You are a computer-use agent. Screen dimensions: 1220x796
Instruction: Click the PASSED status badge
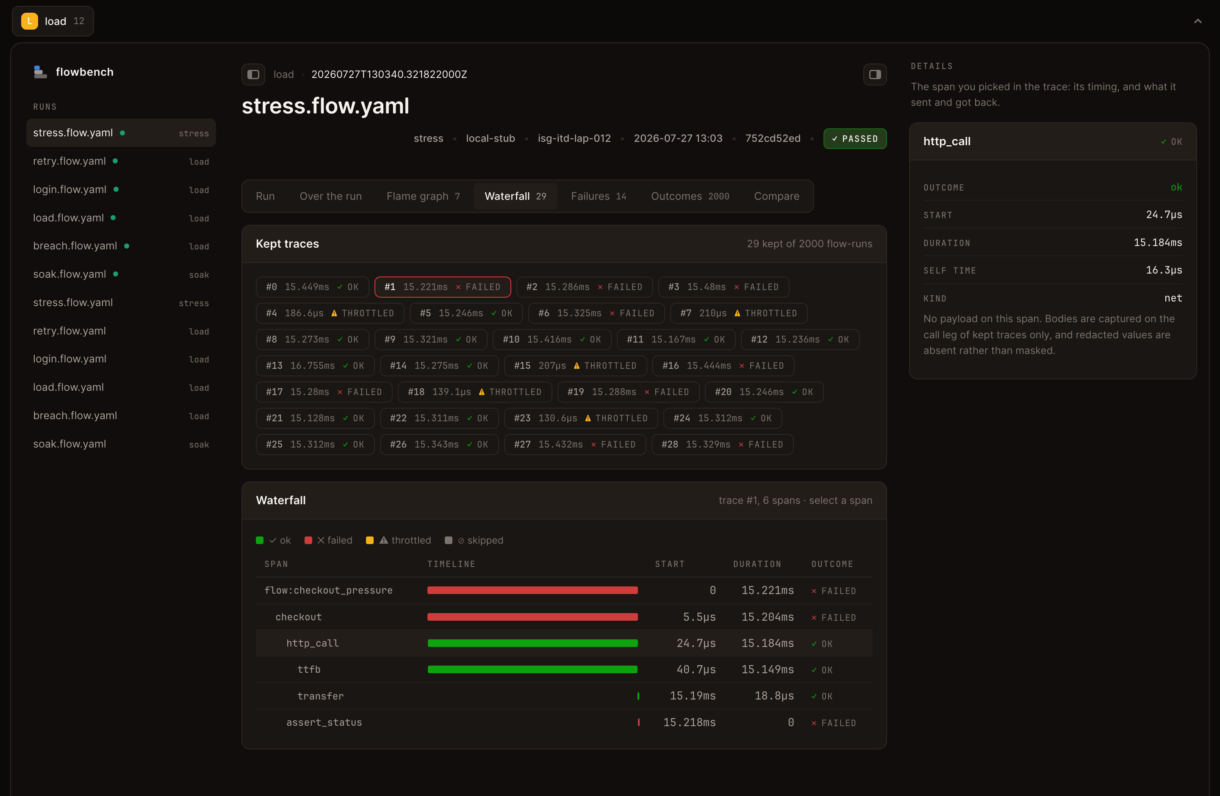tap(855, 139)
